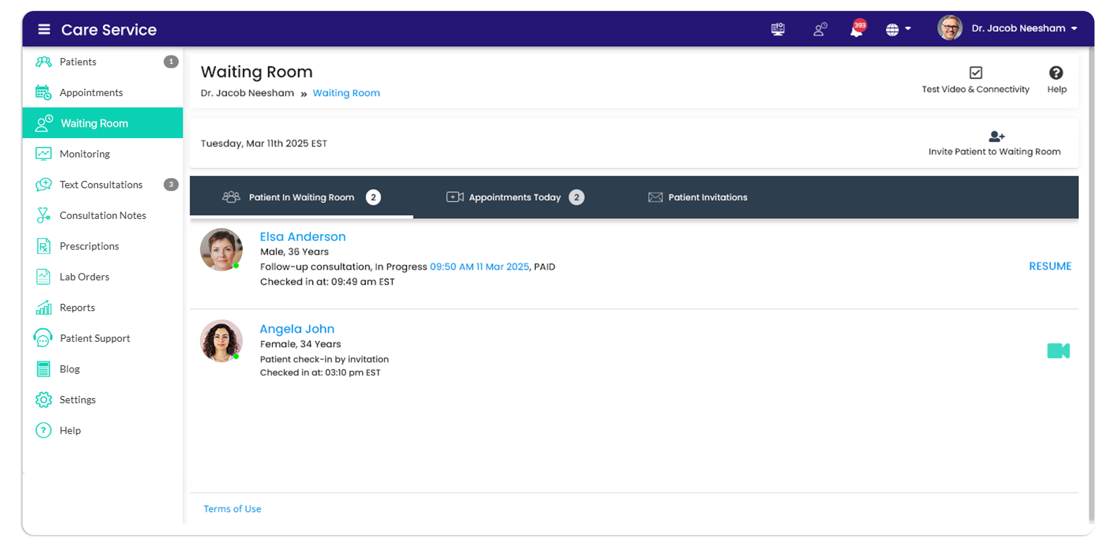1117x546 pixels.
Task: Click Invite Patient to Waiting Room label
Action: [x=994, y=152]
